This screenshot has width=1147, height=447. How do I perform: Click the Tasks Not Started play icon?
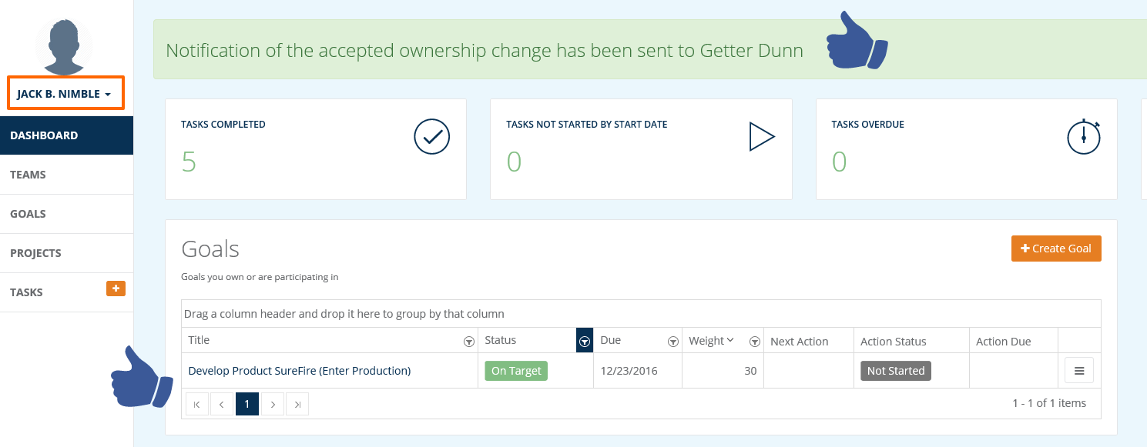pyautogui.click(x=761, y=137)
